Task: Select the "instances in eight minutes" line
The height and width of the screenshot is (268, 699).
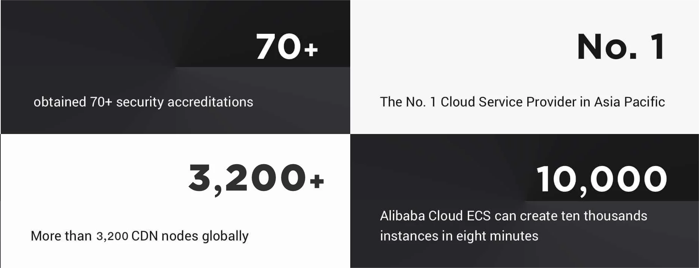Action: 459,236
